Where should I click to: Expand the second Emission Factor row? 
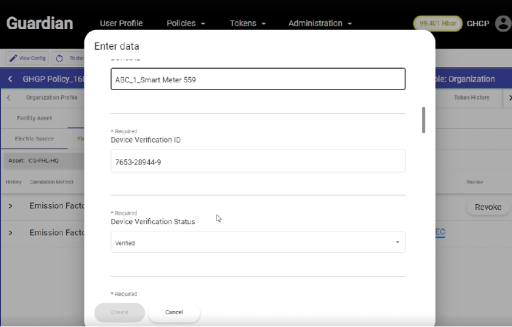[10, 233]
